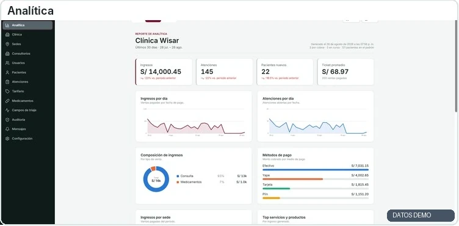This screenshot has width=459, height=226.
Task: Click the "Generado el 26 de agosto" line
Action: (342, 44)
